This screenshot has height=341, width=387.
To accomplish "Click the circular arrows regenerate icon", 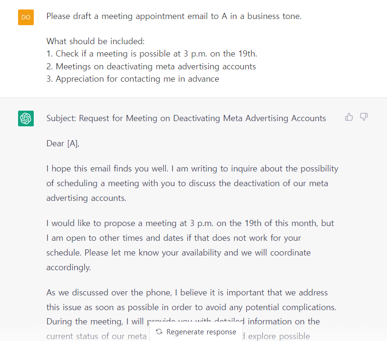I will click(x=159, y=332).
